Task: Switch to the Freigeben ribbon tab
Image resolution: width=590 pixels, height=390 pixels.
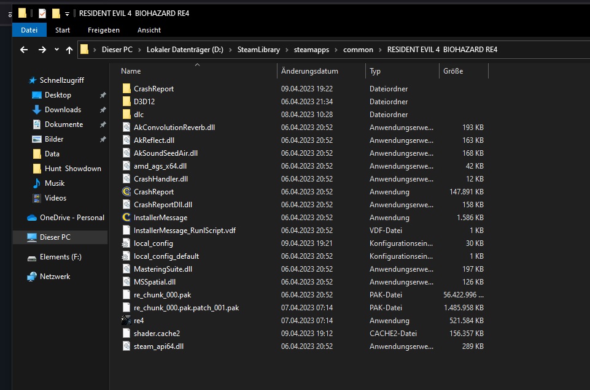Action: (x=103, y=29)
